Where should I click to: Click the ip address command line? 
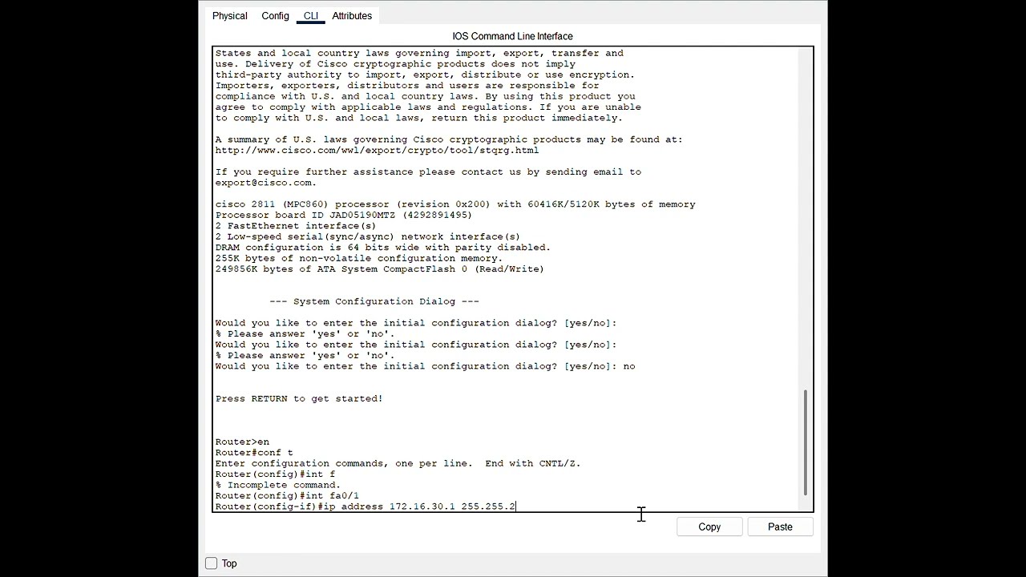(x=366, y=506)
